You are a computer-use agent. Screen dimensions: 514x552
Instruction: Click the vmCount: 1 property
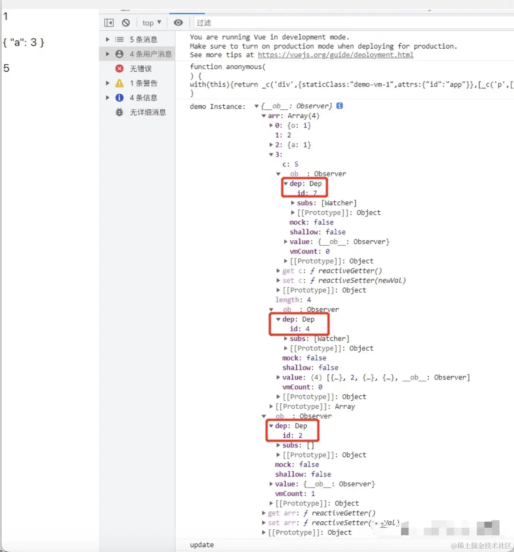[x=295, y=494]
